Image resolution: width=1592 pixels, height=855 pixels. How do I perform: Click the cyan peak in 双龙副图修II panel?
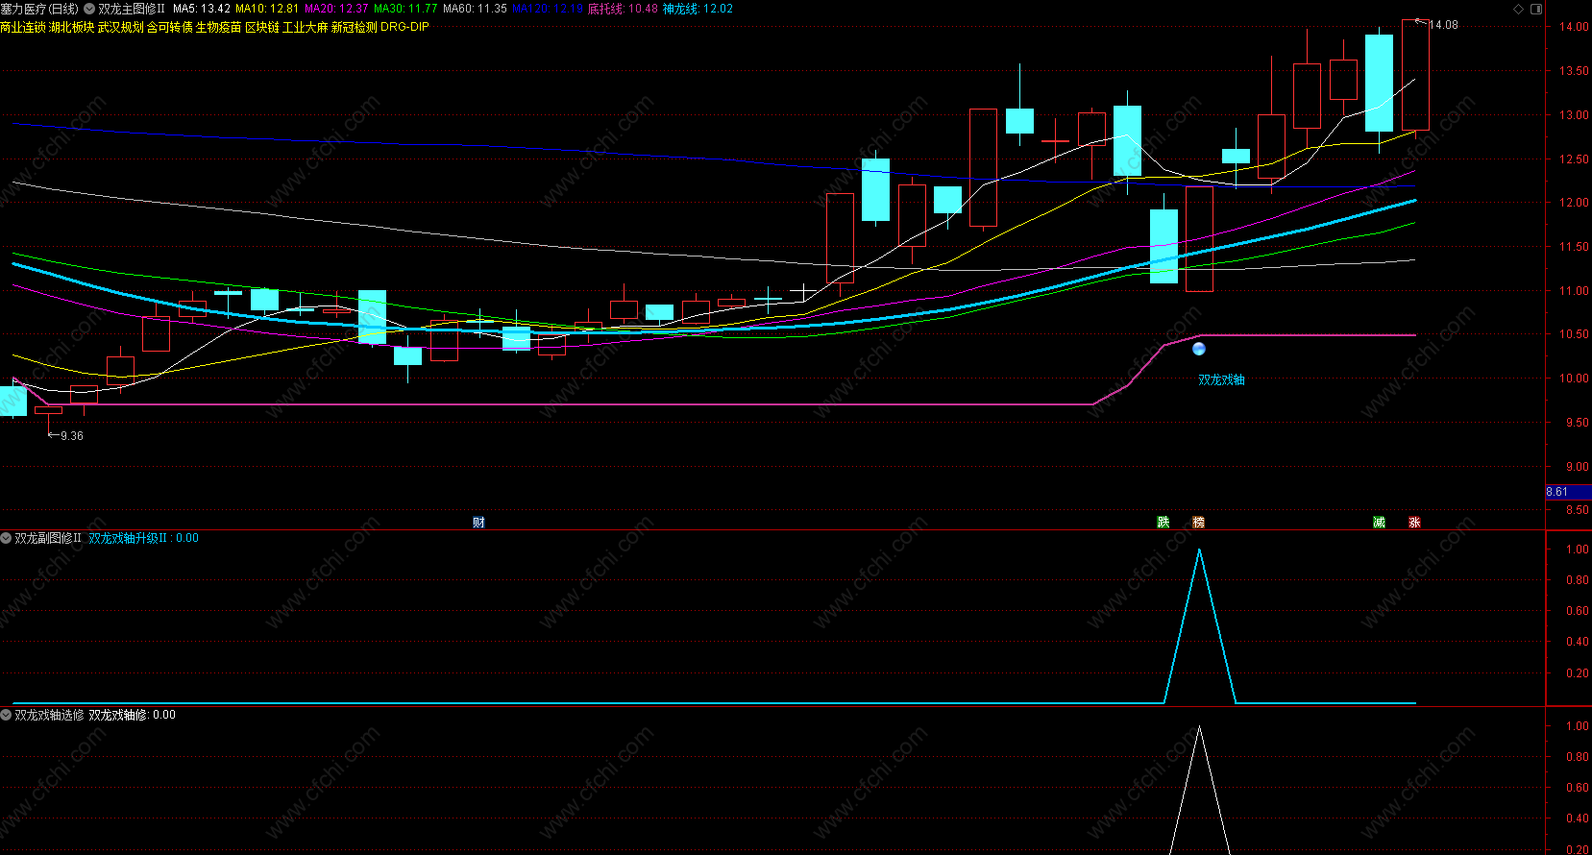click(x=1199, y=550)
